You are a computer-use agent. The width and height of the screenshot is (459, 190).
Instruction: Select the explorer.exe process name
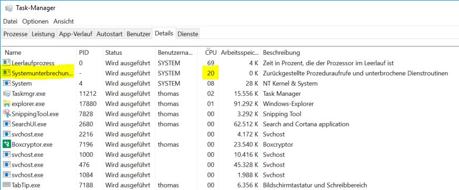coord(28,104)
